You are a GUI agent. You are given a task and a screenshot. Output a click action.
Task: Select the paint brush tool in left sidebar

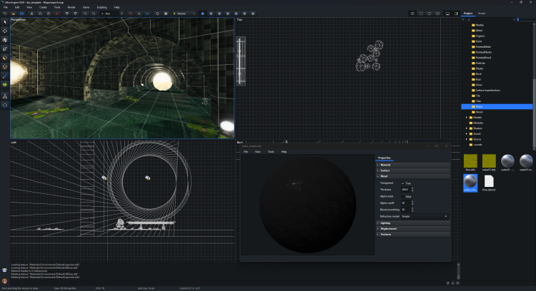click(x=6, y=75)
